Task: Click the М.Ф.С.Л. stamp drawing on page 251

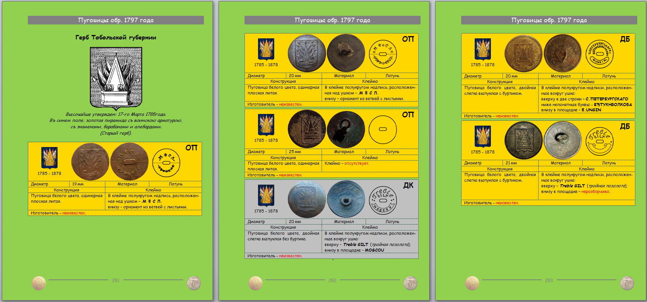Action: click(166, 163)
